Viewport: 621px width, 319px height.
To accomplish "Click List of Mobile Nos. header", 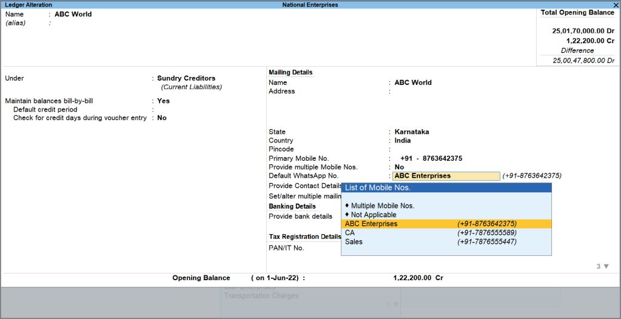I will click(446, 188).
